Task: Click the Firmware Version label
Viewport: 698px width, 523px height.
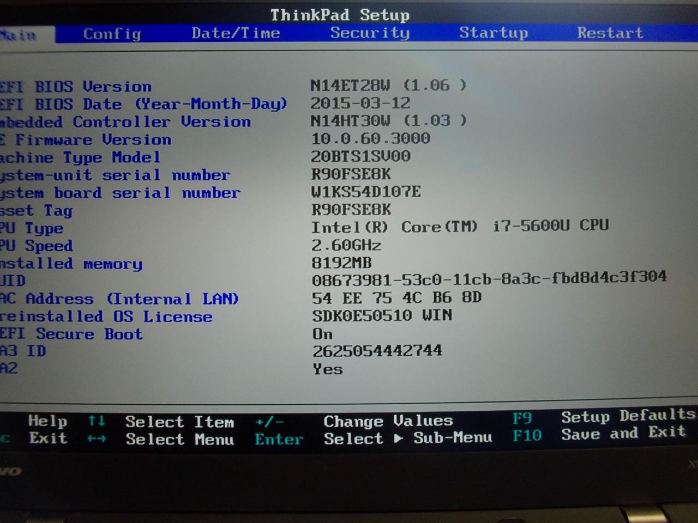Action: 86,140
